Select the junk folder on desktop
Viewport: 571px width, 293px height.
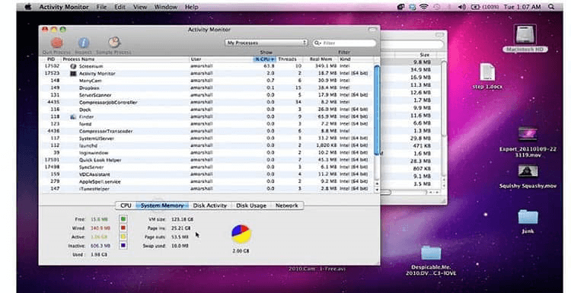528,221
